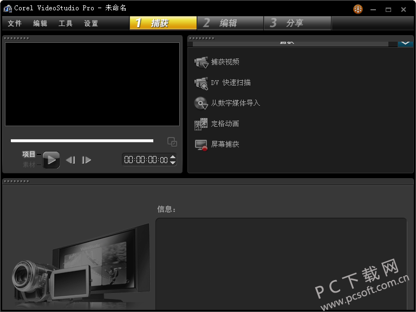This screenshot has height=312, width=416.
Task: Choose DV 快速扫描 text option
Action: click(231, 82)
